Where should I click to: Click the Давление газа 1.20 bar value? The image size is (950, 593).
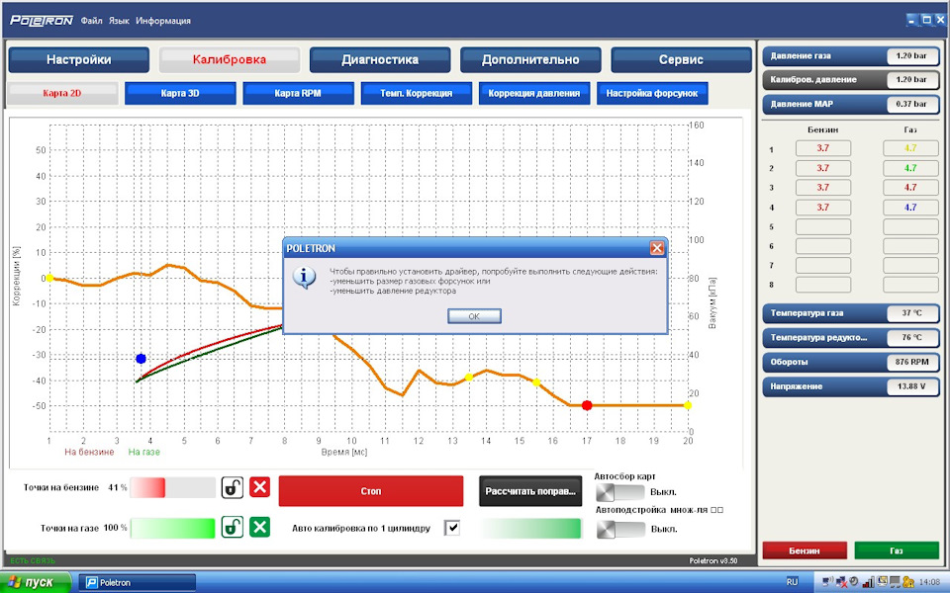(911, 55)
